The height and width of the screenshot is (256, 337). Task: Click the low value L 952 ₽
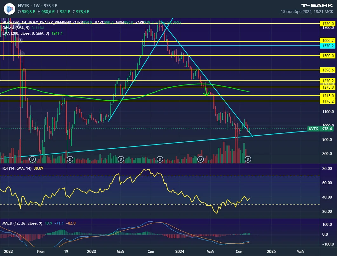[x=64, y=12]
